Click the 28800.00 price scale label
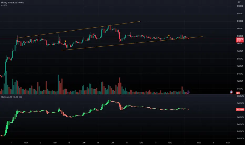The height and width of the screenshot is (145, 245). pos(240,66)
